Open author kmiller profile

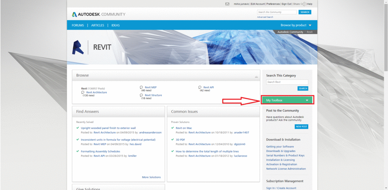tap(133, 156)
